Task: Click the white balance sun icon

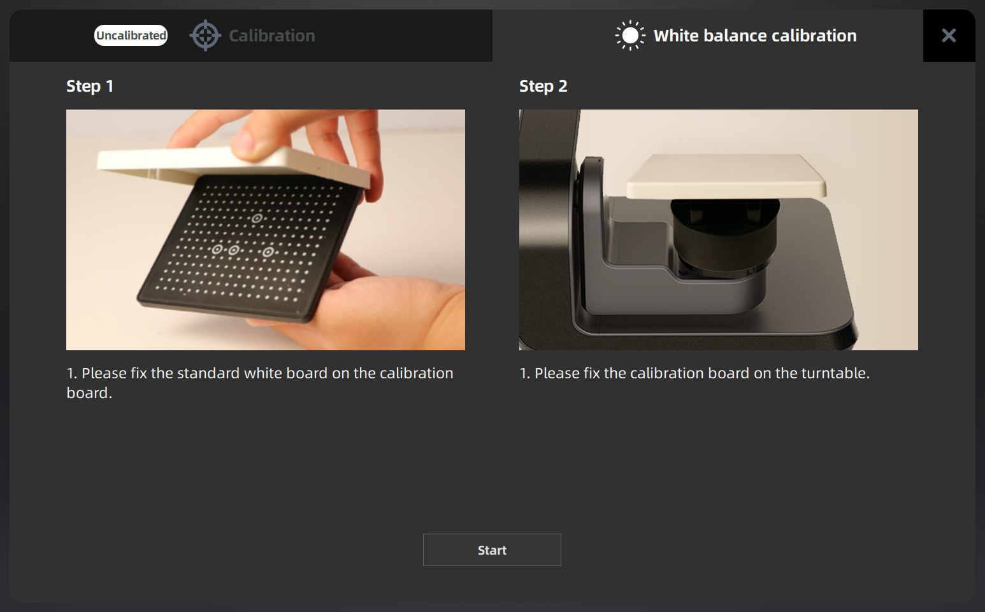Action: point(629,36)
